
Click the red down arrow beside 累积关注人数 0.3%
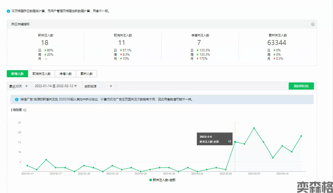tap(274, 58)
